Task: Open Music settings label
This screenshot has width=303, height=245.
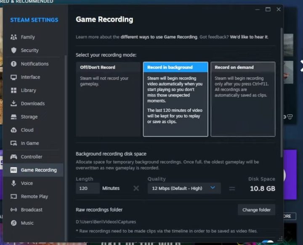Action: 27,223
